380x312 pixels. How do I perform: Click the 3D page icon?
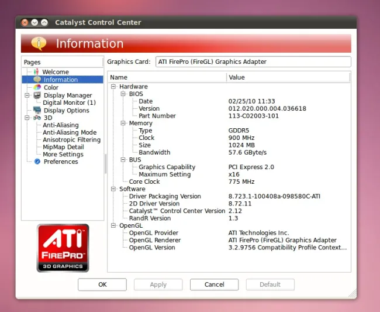(37, 118)
